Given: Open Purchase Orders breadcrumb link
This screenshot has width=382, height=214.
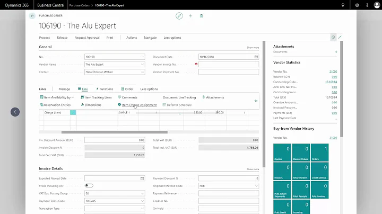Looking at the screenshot, I should tap(80, 5).
